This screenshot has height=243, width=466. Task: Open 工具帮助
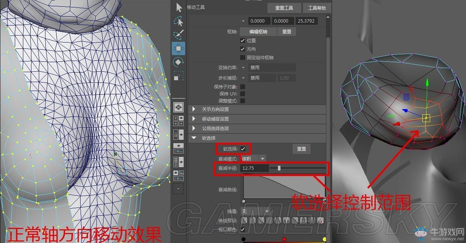(317, 8)
